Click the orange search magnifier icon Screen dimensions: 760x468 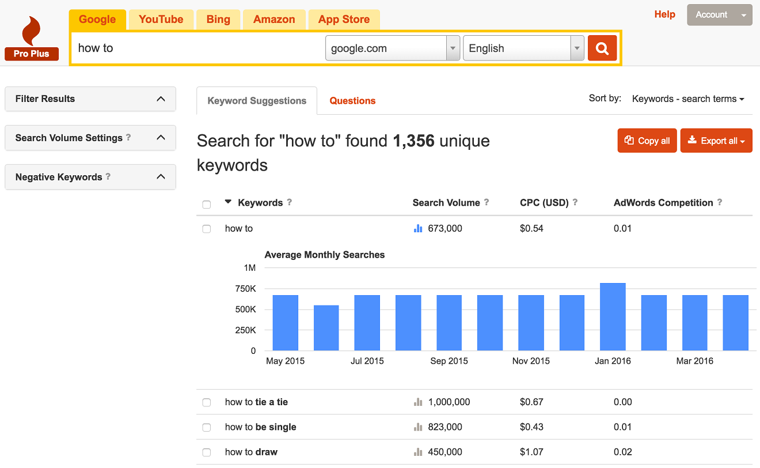pyautogui.click(x=602, y=48)
